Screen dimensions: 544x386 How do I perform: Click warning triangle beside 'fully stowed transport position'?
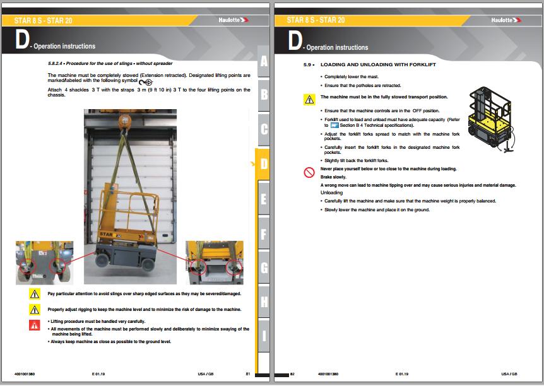click(309, 98)
